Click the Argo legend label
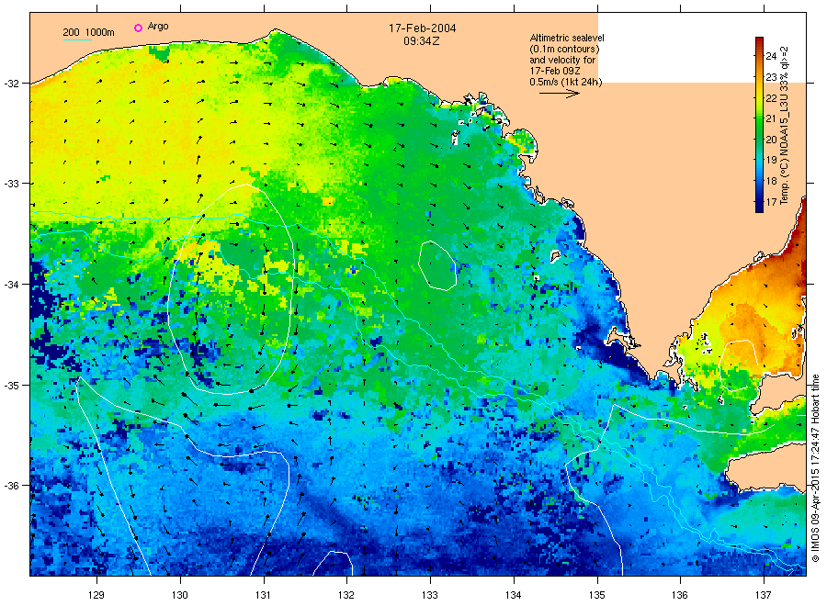This screenshot has height=606, width=827. point(158,26)
